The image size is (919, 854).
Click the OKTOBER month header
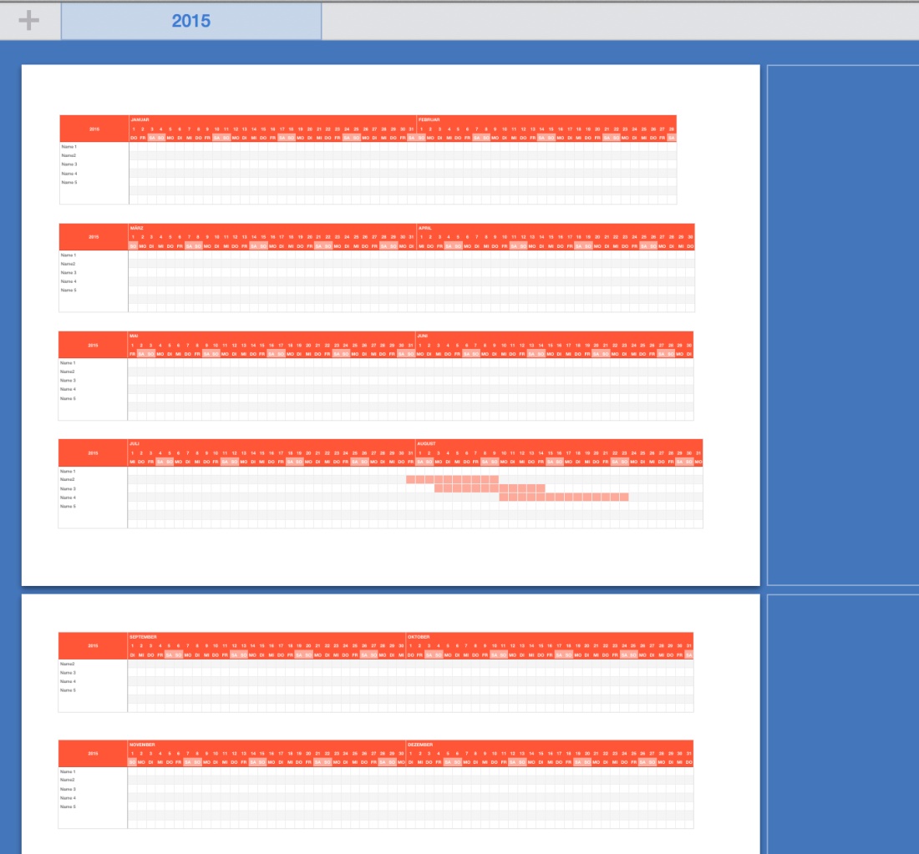(x=419, y=636)
